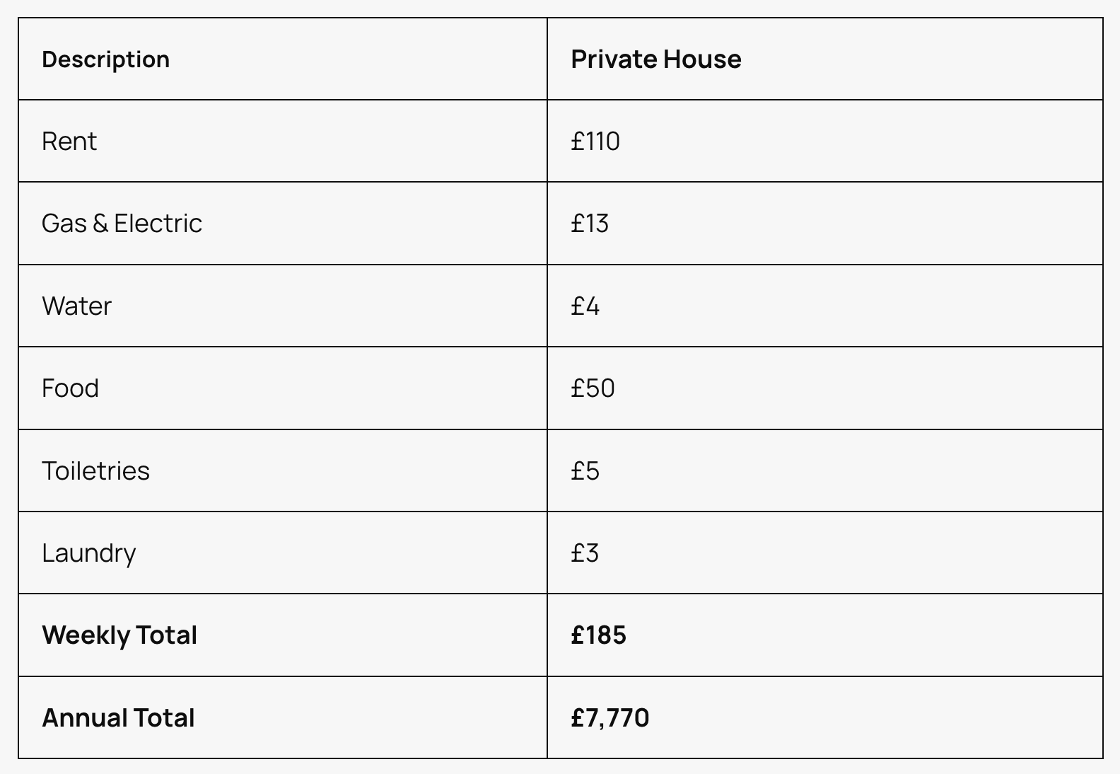Click the Description column header
1120x774 pixels.
[105, 59]
